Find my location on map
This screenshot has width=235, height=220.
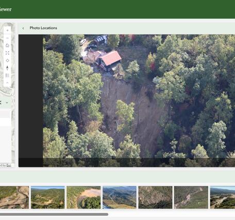point(7,60)
